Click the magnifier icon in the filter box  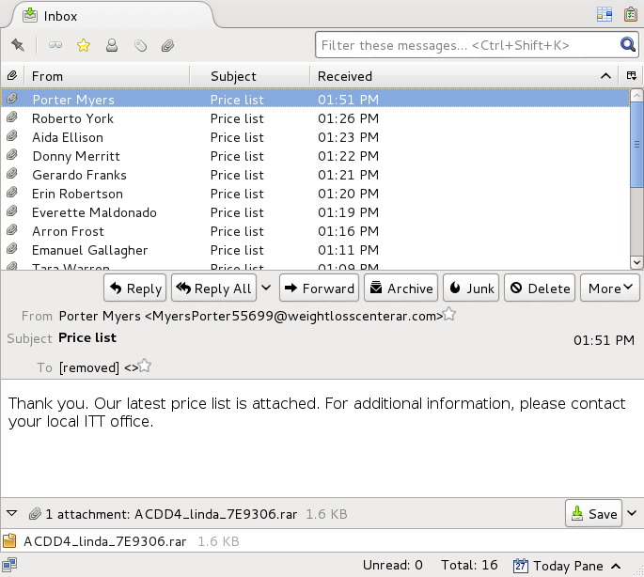pos(627,45)
